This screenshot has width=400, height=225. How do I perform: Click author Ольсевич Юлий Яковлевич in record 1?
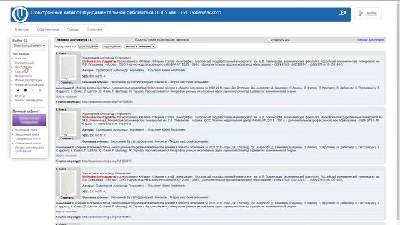[x=167, y=71]
